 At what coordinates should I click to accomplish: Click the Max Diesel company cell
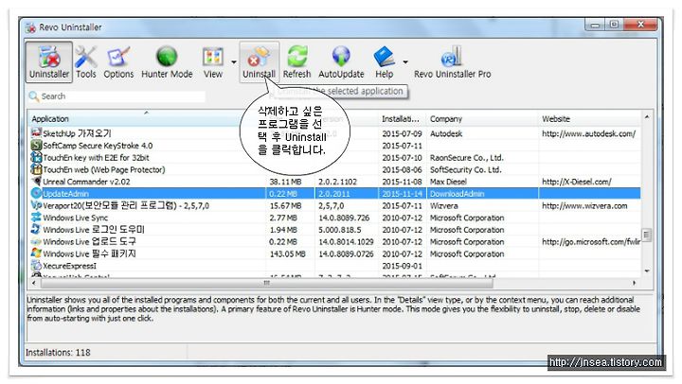click(448, 182)
